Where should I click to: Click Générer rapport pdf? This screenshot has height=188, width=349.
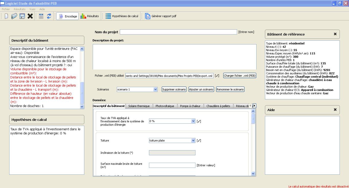(161, 16)
